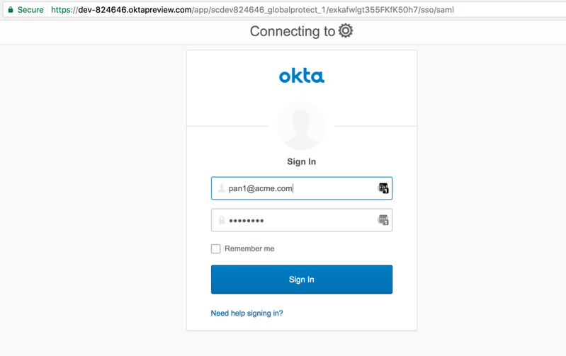Click the Remember me label text
The image size is (566, 356).
tap(249, 249)
